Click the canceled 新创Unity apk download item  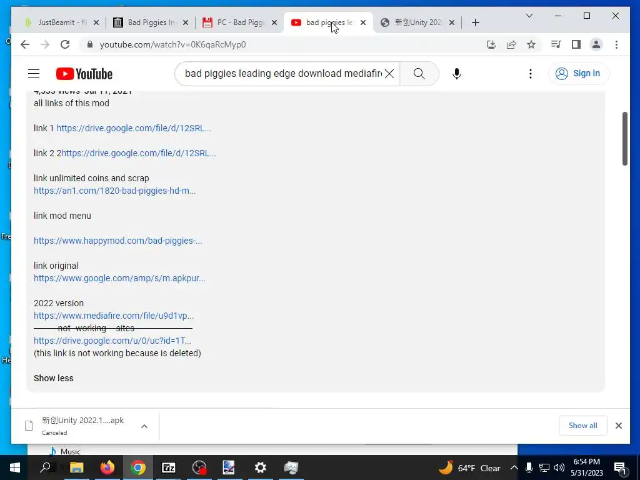tap(82, 426)
